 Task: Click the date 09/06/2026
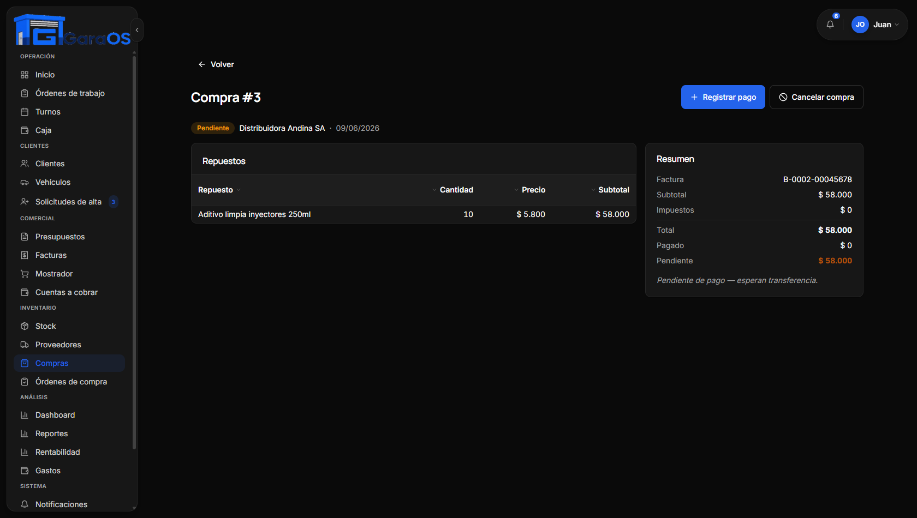(358, 128)
